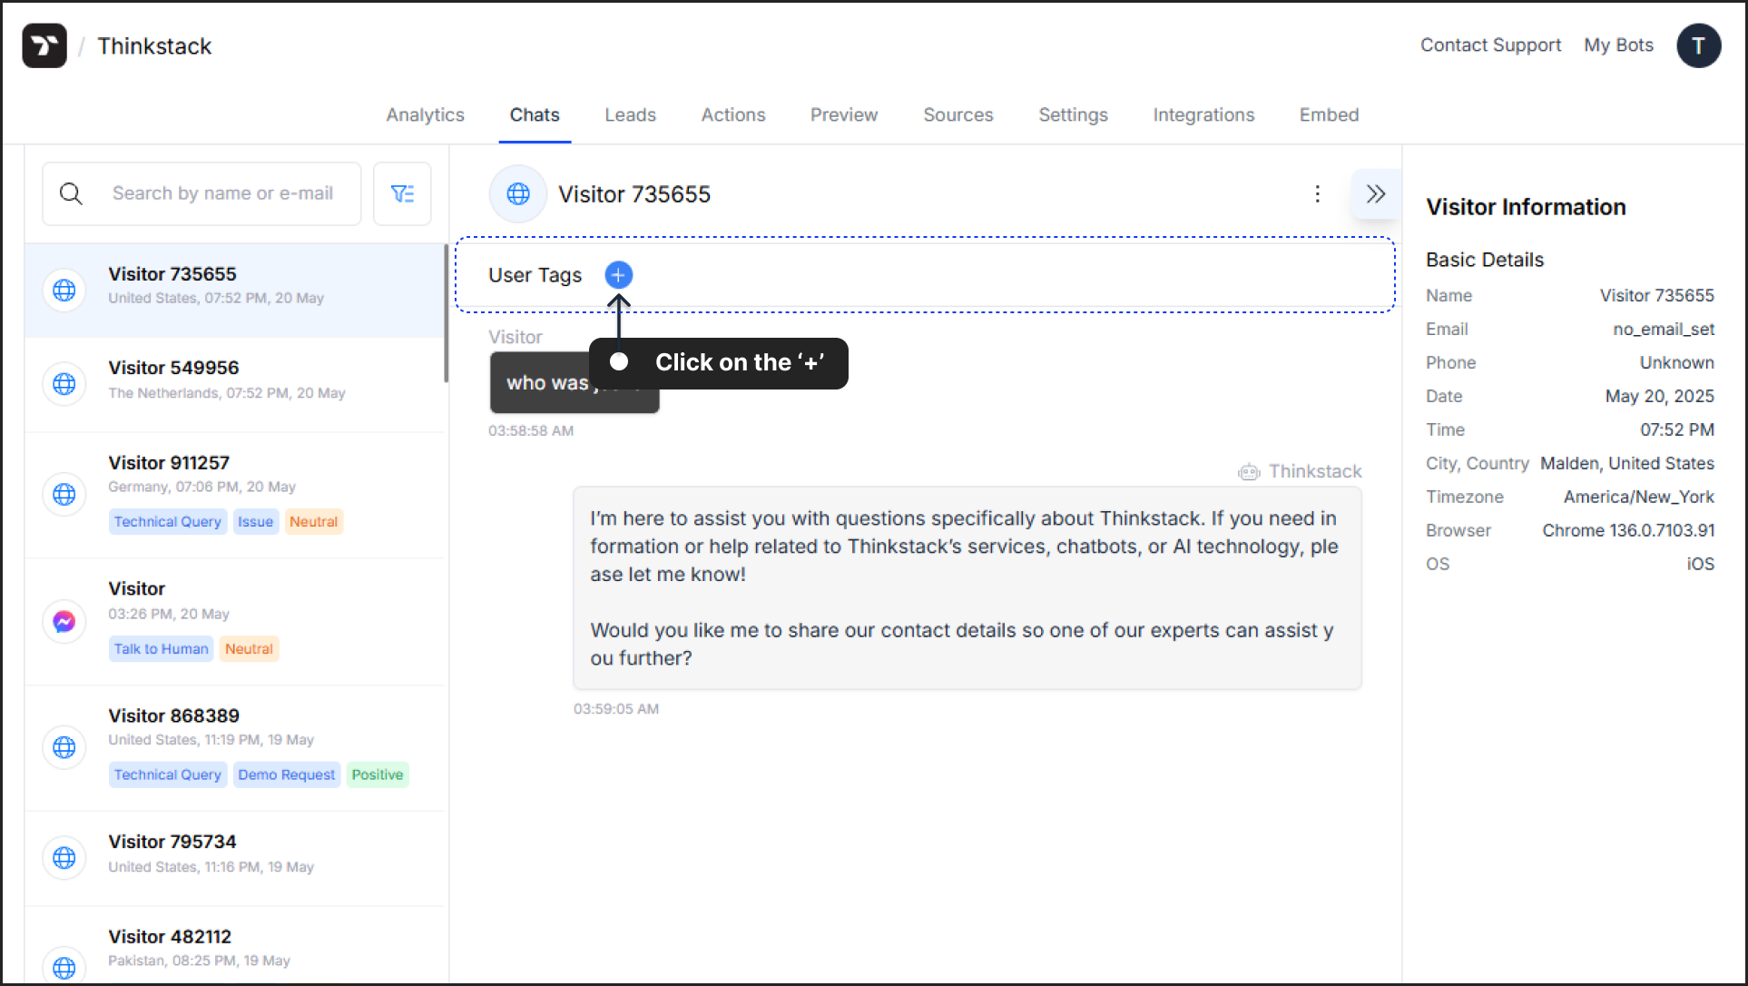This screenshot has width=1748, height=986.
Task: Open the Visitor 911257 conversation
Action: 235,495
